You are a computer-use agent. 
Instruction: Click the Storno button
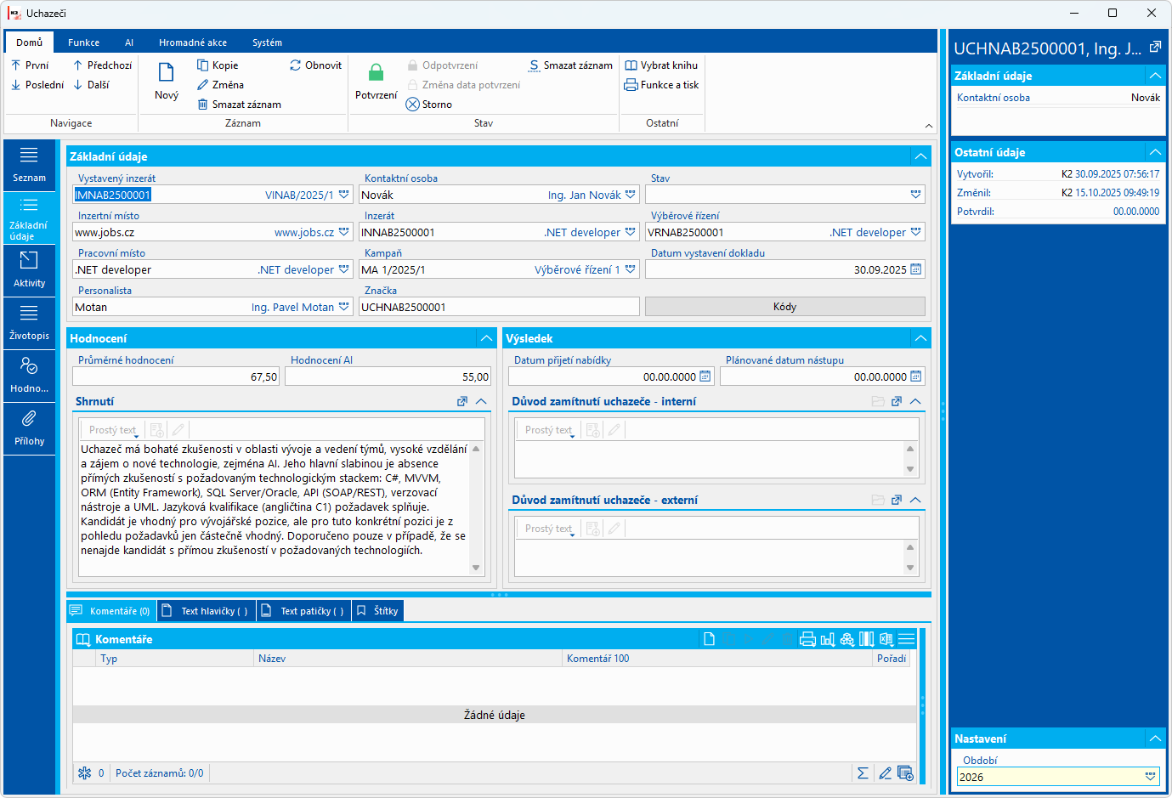pos(429,105)
